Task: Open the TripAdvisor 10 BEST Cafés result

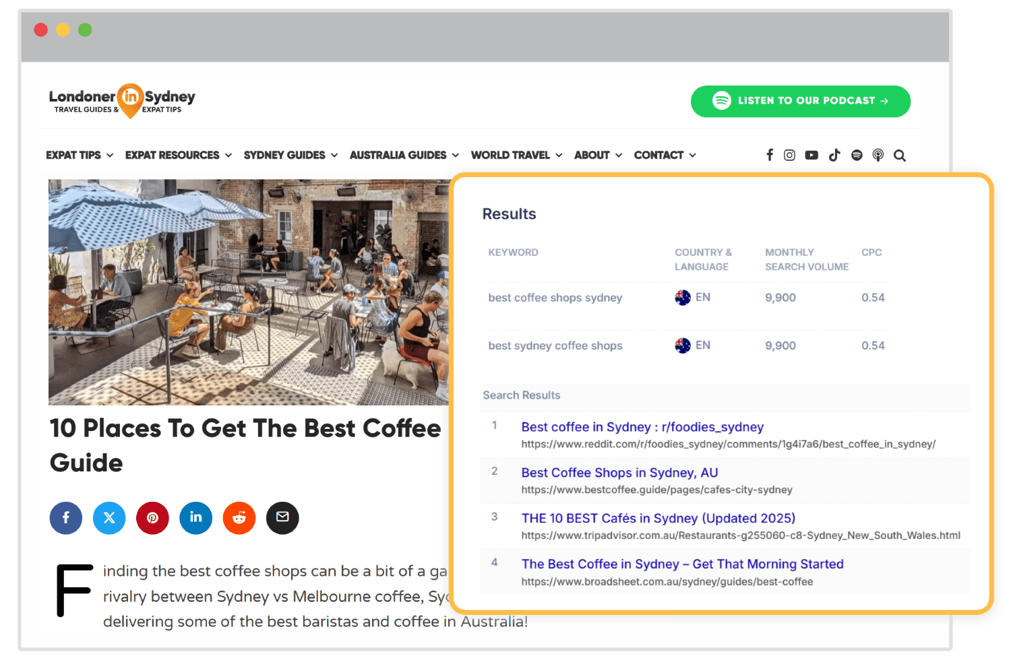Action: point(658,518)
